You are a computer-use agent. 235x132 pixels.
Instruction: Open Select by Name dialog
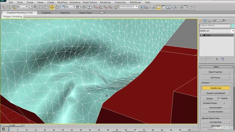point(36,7)
